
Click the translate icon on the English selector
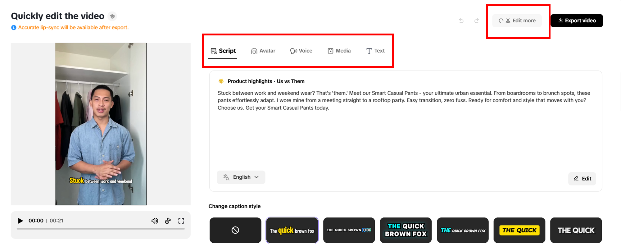[226, 177]
